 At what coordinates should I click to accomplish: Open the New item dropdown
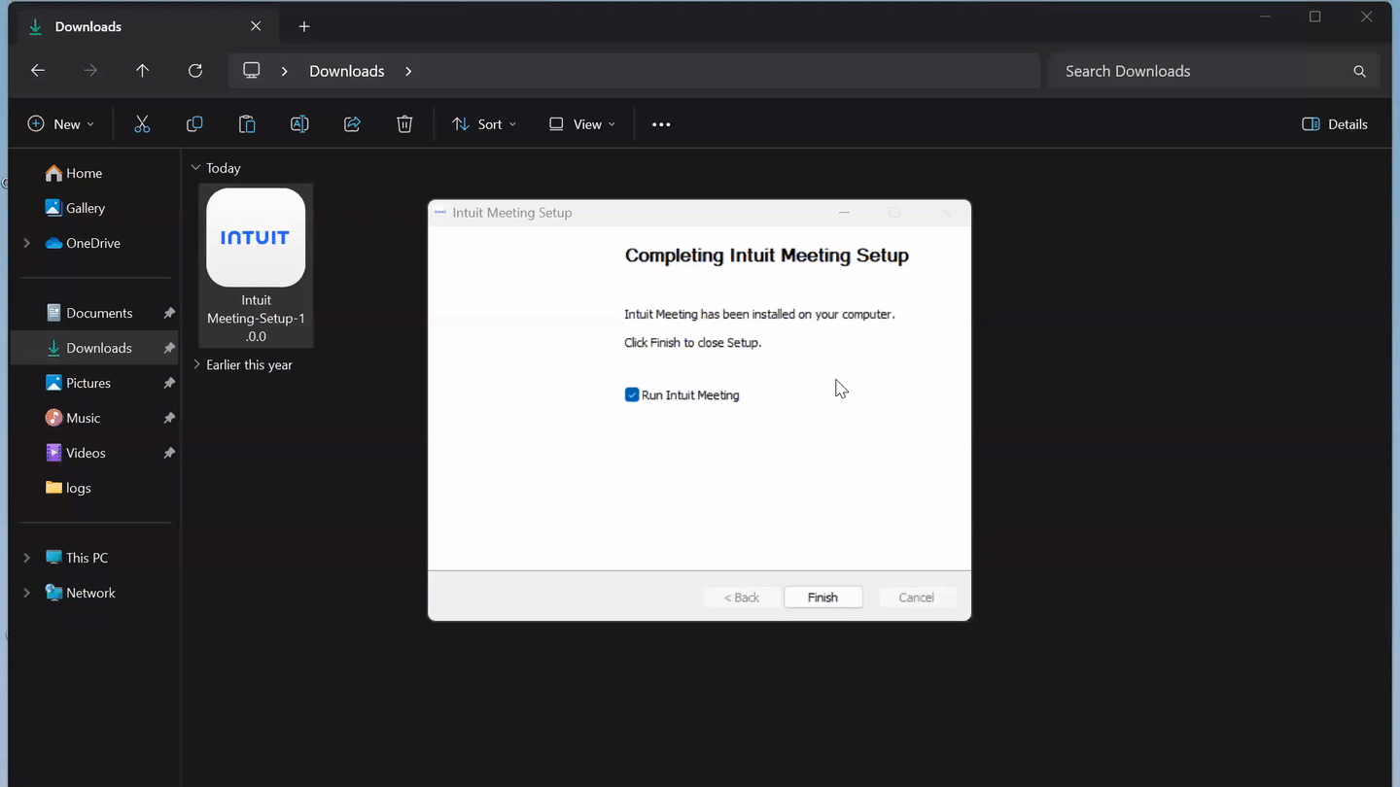tap(61, 124)
